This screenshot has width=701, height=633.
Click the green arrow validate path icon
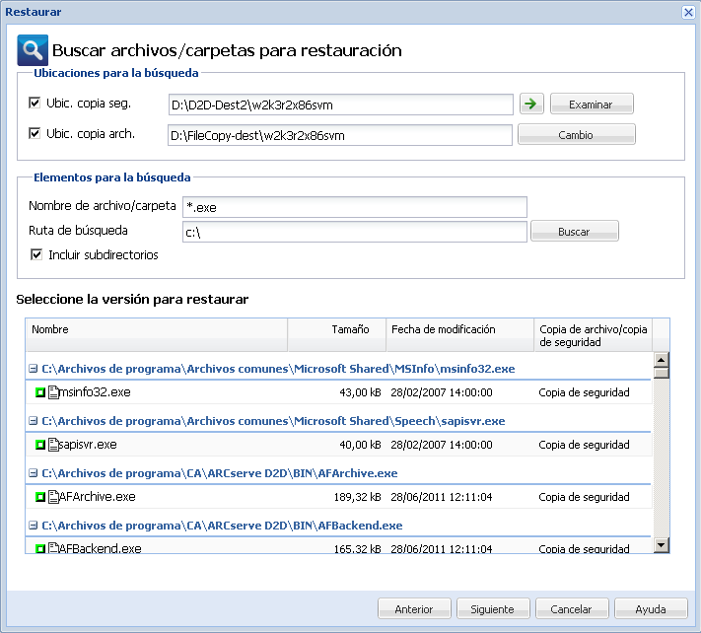(x=532, y=104)
